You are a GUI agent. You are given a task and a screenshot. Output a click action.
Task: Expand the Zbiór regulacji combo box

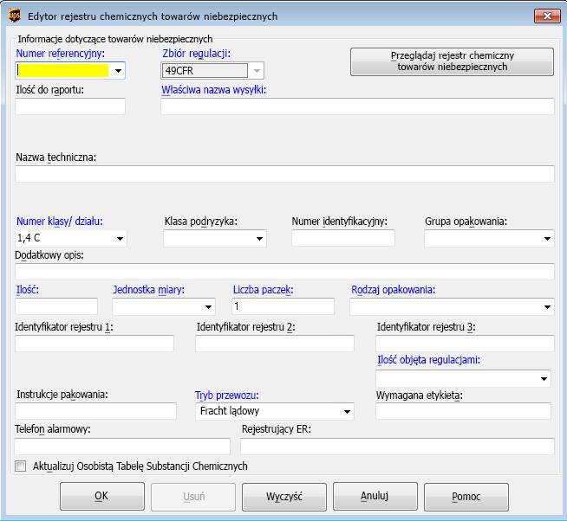click(x=257, y=71)
